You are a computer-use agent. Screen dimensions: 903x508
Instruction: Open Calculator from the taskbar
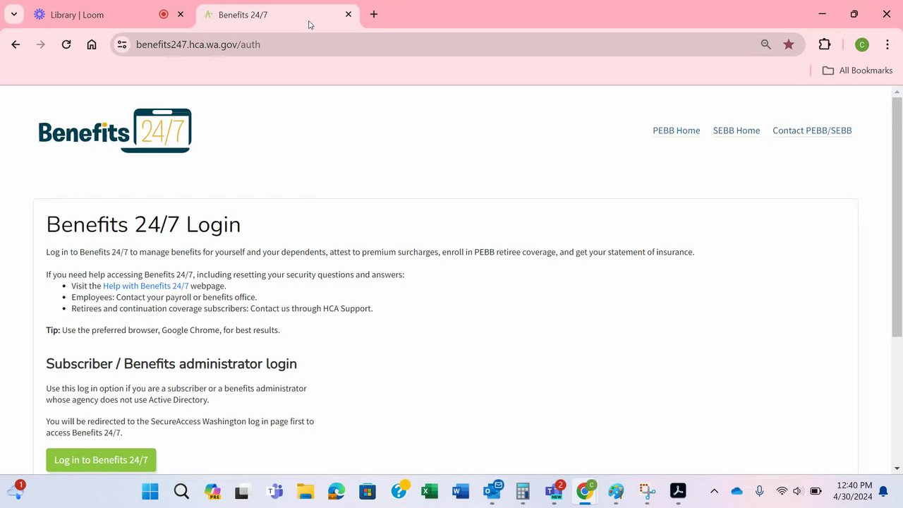523,491
